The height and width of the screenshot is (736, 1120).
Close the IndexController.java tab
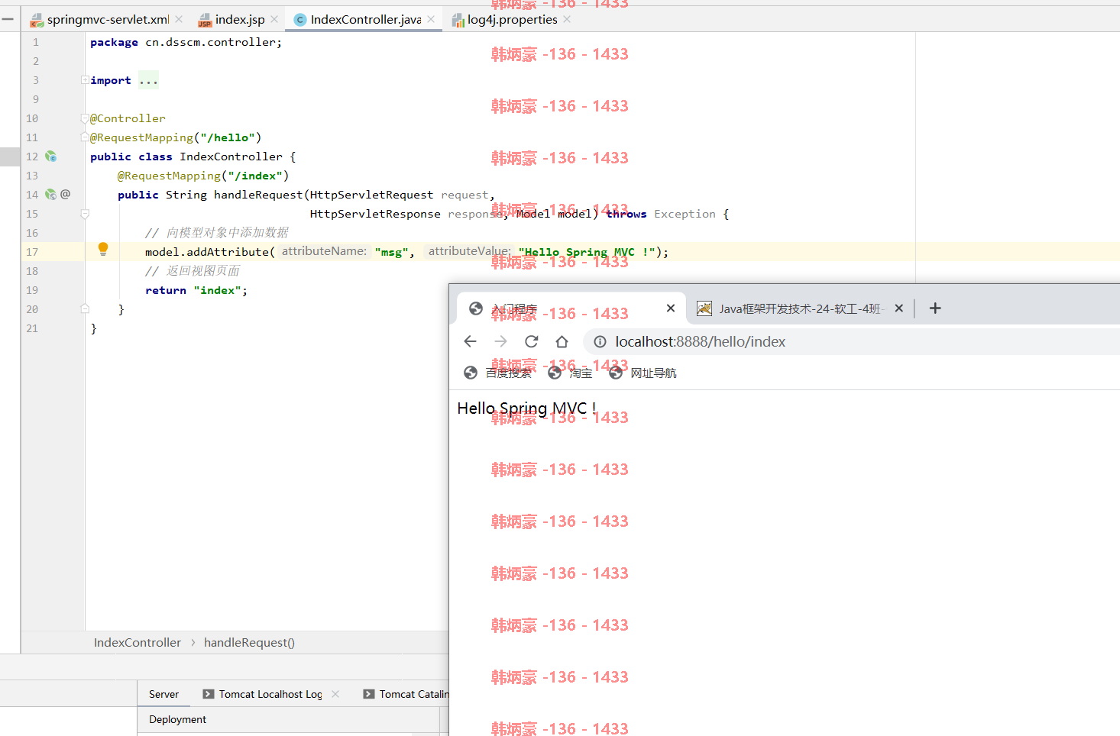431,20
